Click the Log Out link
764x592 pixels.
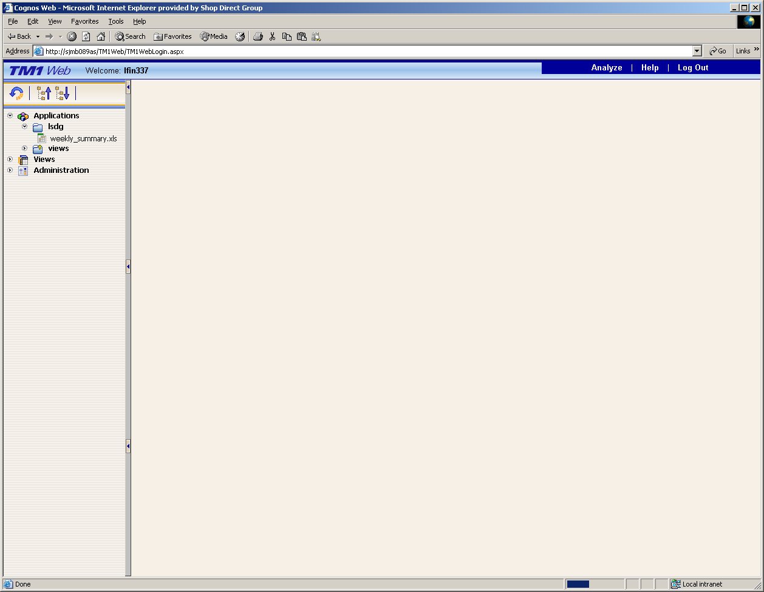692,68
